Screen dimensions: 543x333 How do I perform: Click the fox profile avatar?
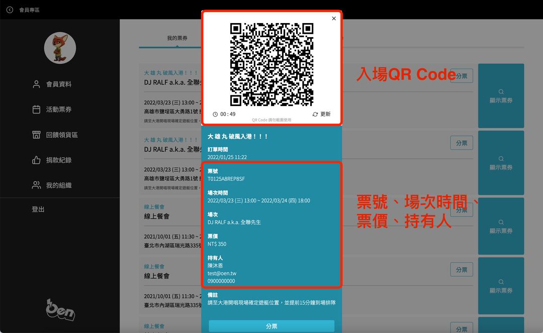click(x=60, y=48)
